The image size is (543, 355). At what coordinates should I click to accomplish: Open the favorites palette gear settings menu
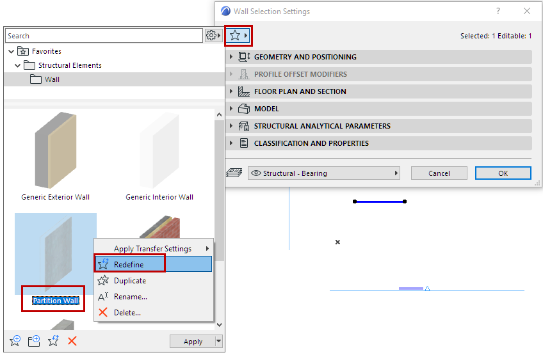point(213,35)
